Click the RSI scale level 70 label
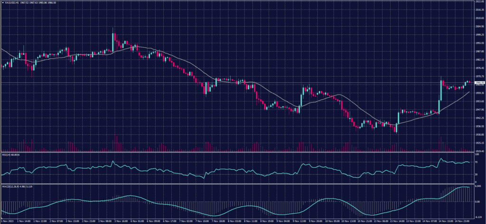Viewport: 486px width, 224px height. (476, 162)
